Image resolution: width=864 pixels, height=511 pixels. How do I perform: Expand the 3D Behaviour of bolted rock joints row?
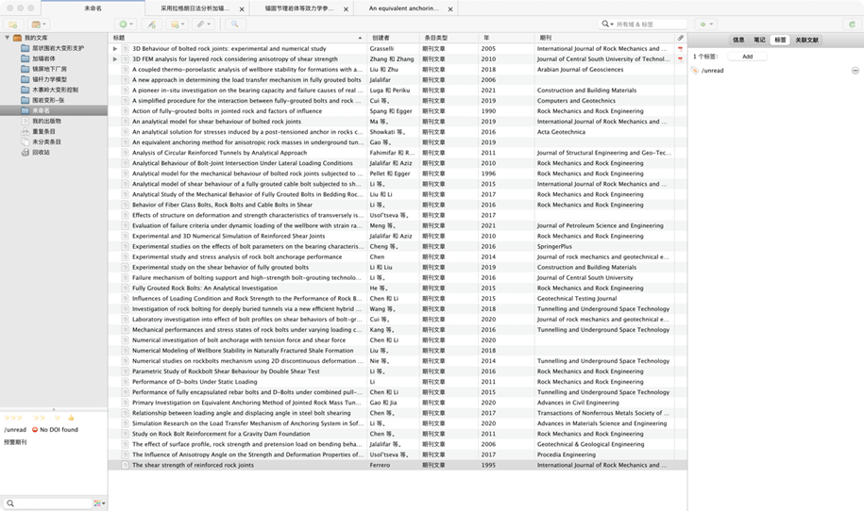[114, 48]
